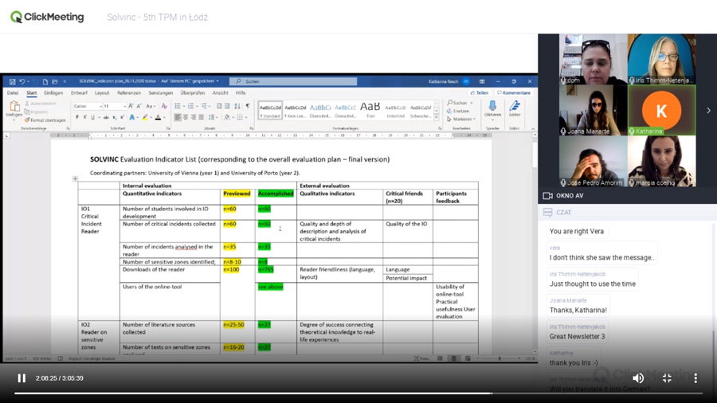Viewport: 717px width, 403px height.
Task: Increase font size with the larger A
Action: tap(131, 106)
